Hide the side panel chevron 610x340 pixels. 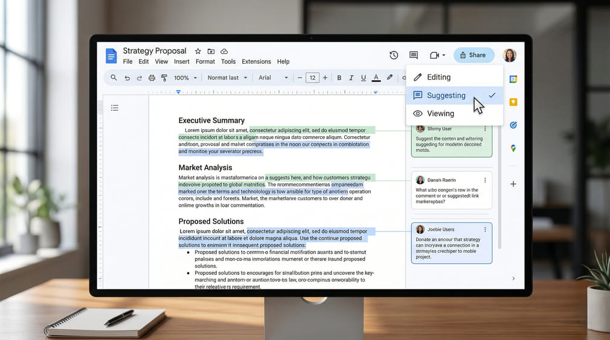pos(513,279)
